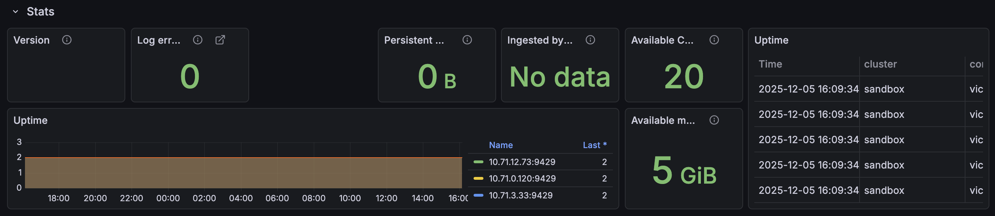The image size is (995, 216).
Task: Click the Log errors panel info icon
Action: (x=198, y=40)
